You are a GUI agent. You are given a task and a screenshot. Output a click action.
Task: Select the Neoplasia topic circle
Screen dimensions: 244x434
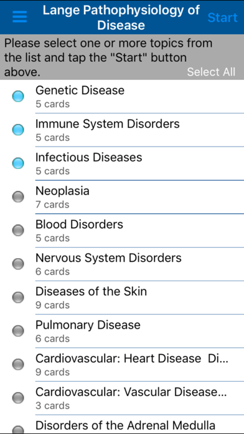pyautogui.click(x=18, y=197)
